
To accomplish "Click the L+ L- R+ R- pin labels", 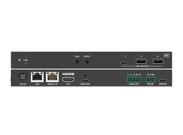I will pyautogui.click(x=134, y=75).
